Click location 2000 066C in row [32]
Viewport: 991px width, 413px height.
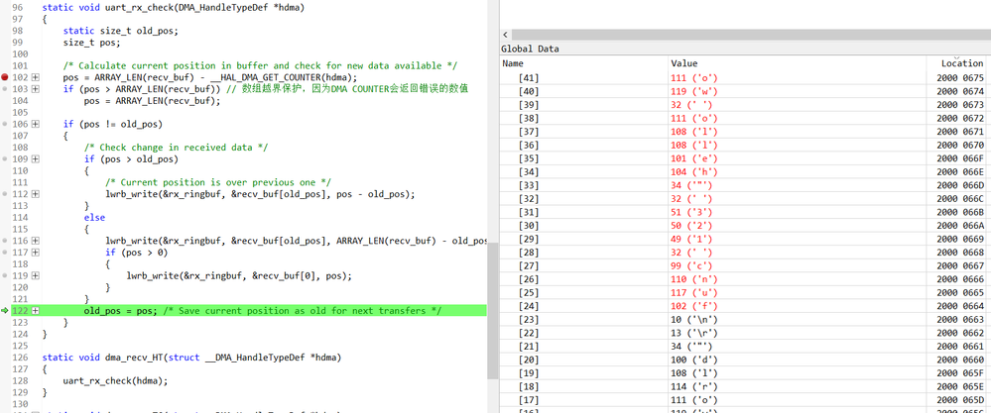(960, 198)
